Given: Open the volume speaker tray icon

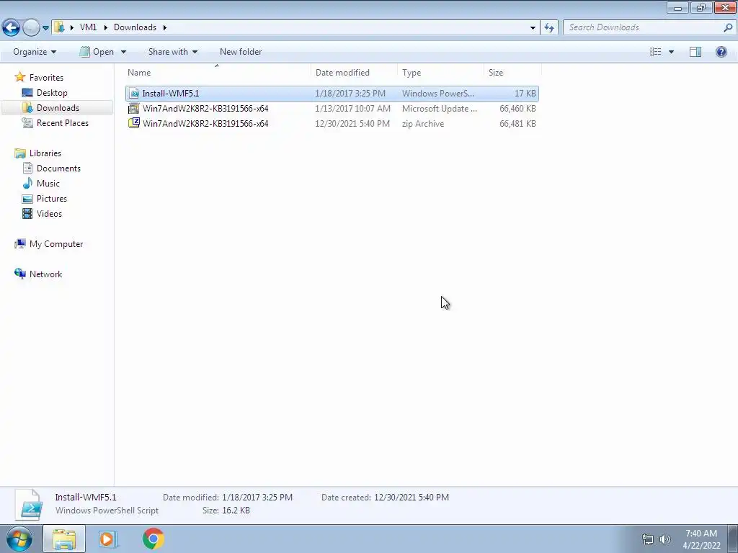Looking at the screenshot, I should point(665,539).
